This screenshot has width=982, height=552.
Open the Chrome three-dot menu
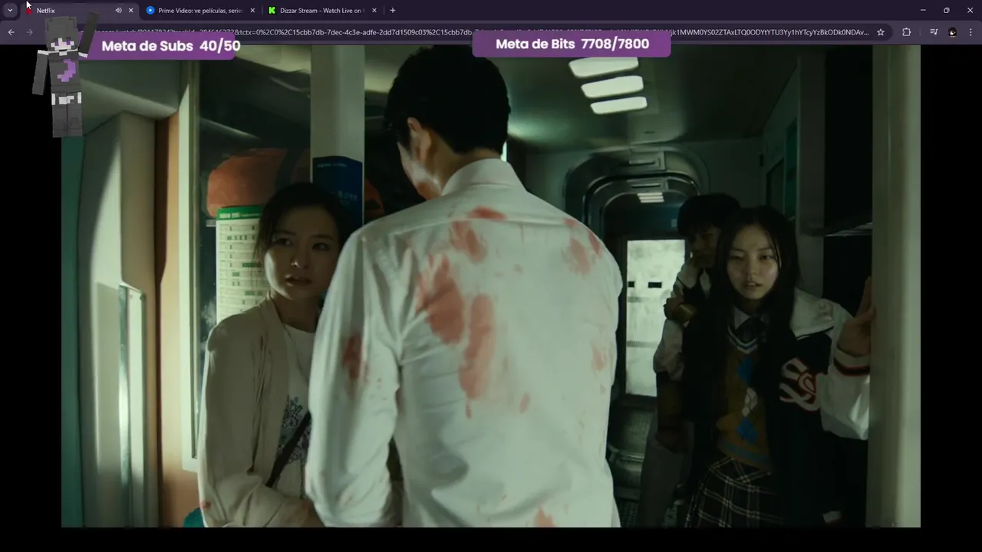coord(971,32)
